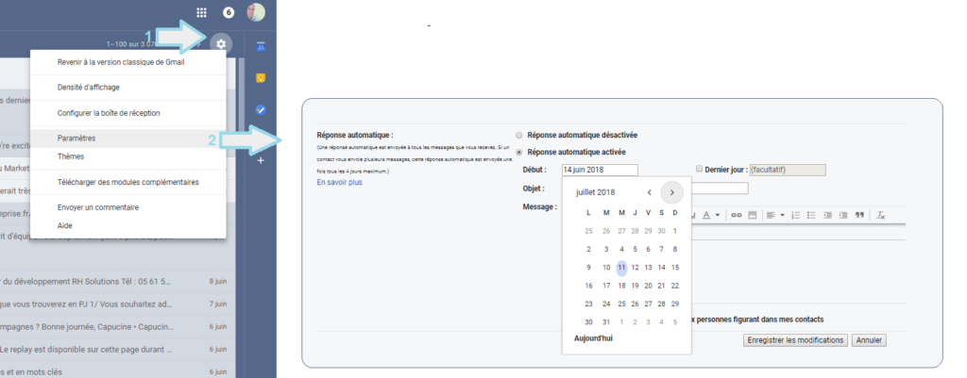Open the text color picker

(x=710, y=215)
